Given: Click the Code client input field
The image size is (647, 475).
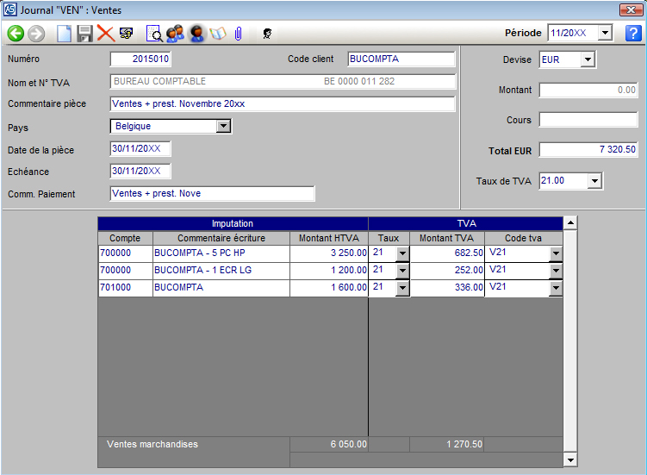Looking at the screenshot, I should pos(401,59).
